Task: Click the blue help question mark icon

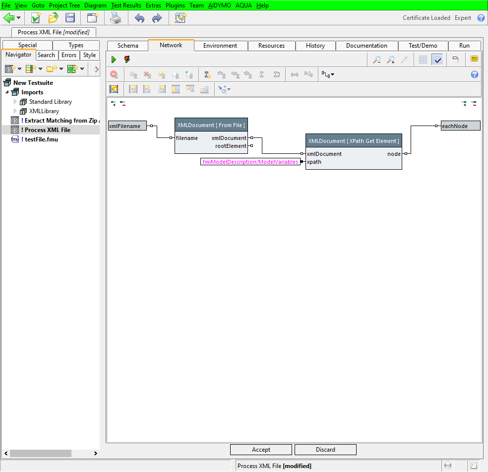Action: (x=481, y=18)
